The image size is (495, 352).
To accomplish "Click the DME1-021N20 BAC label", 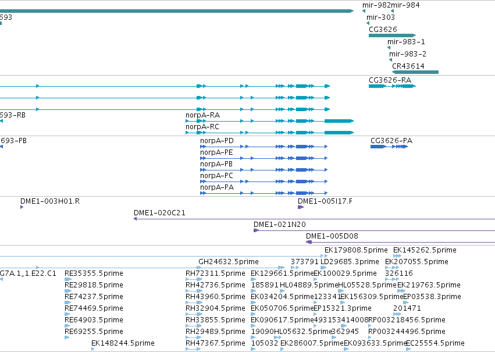I will coord(280,225).
